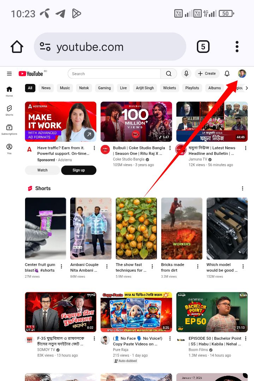
Task: Click the Create button
Action: [x=207, y=74]
